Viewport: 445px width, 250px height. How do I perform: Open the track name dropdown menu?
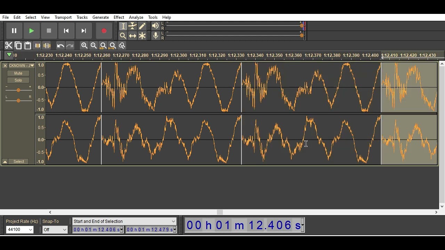point(22,66)
